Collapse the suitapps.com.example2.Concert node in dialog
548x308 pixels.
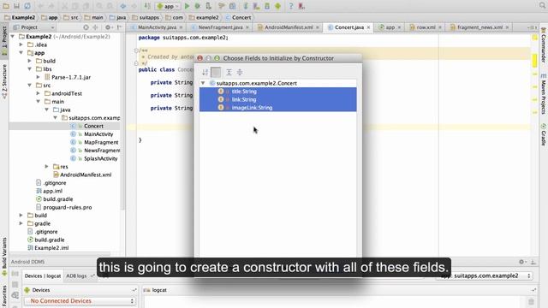pos(203,83)
